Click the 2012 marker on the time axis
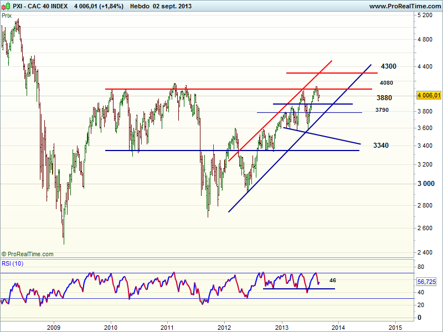The image size is (443, 332). (224, 326)
